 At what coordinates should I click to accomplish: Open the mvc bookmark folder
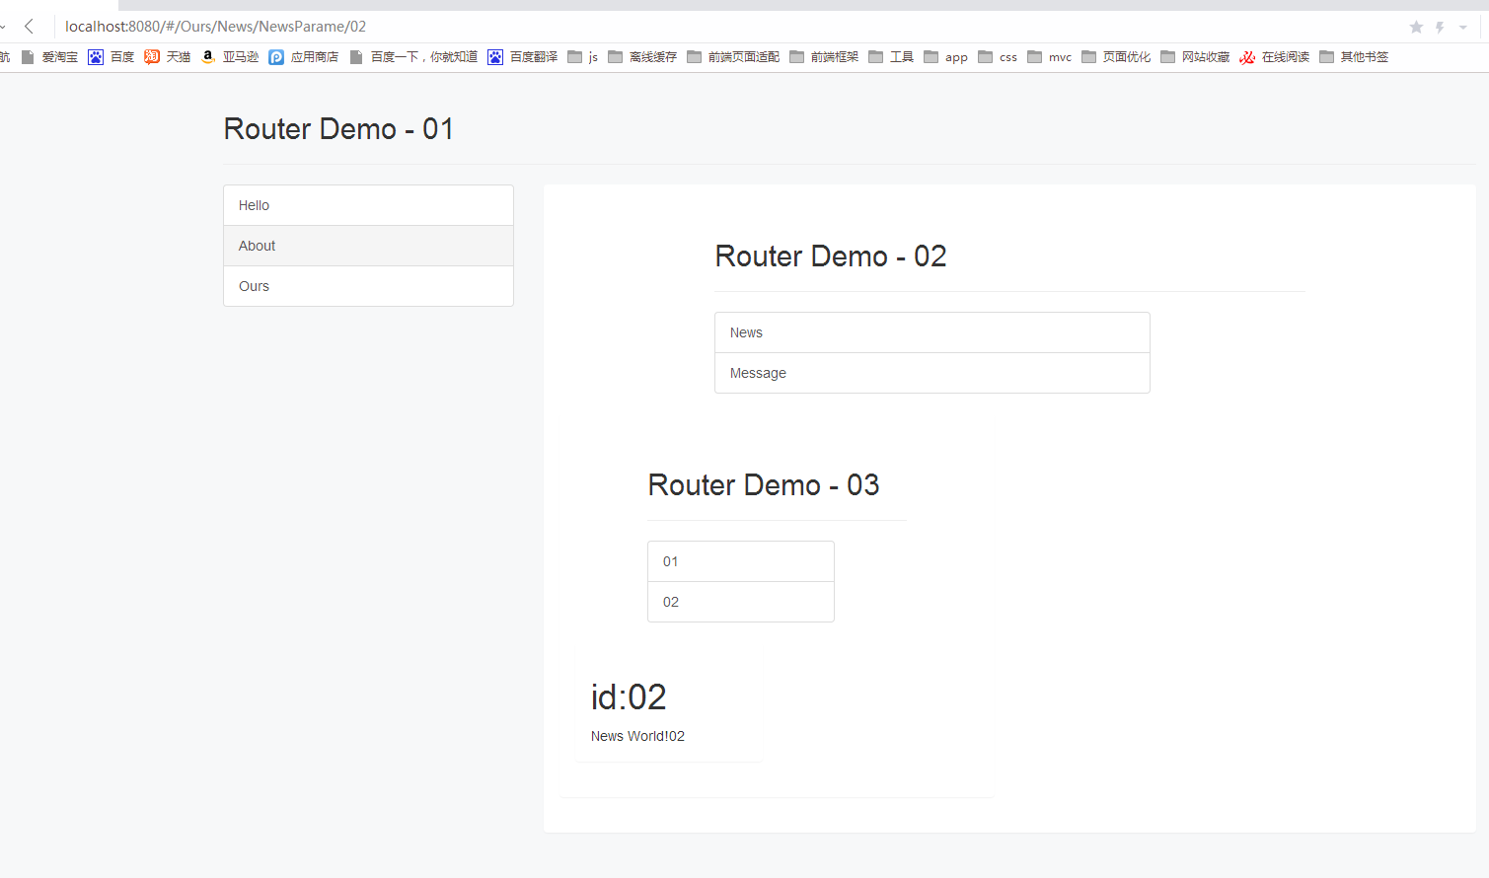[x=1050, y=57]
